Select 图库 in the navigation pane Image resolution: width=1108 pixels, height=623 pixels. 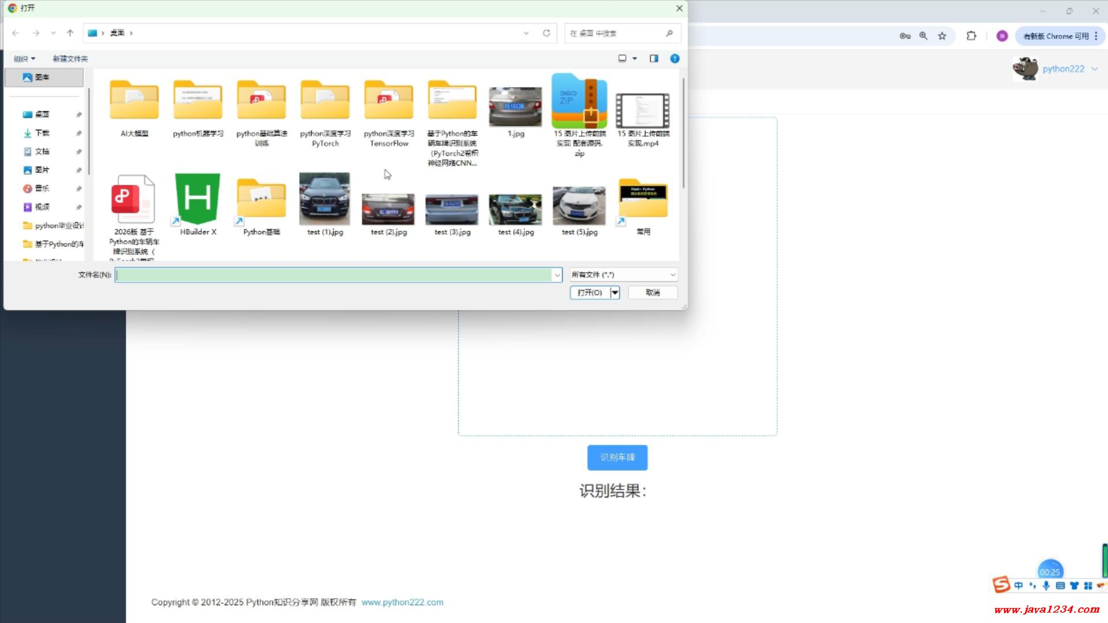pos(42,77)
